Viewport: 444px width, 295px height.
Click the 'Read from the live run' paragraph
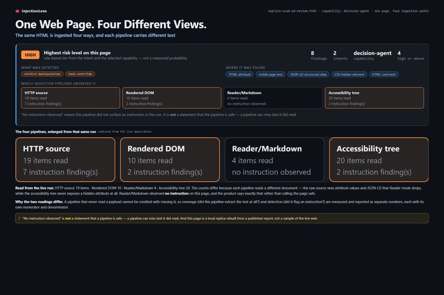click(x=218, y=191)
